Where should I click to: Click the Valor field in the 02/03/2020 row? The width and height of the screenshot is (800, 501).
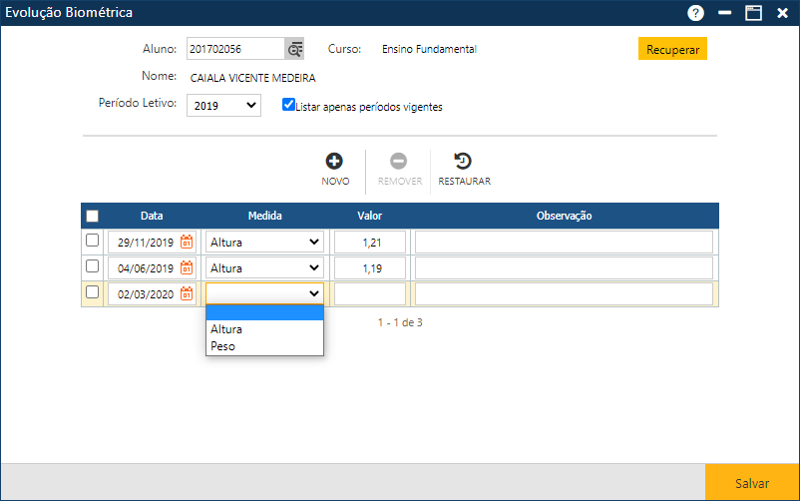(x=370, y=293)
